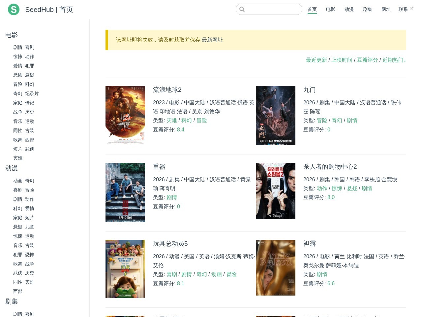Sort by 豆瓣评分

(x=368, y=60)
